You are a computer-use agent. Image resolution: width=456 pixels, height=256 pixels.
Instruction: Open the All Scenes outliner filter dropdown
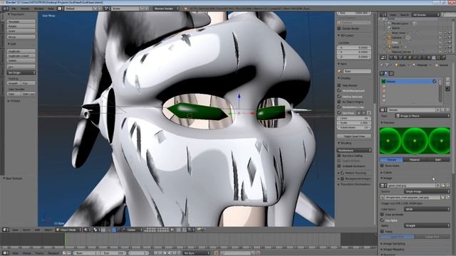pyautogui.click(x=426, y=14)
